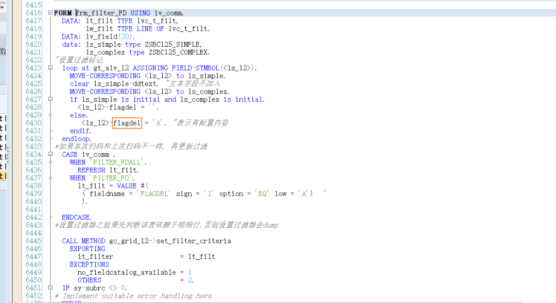The image size is (556, 303).
Task: Click the endif keyword on line 6431
Action: (x=80, y=131)
